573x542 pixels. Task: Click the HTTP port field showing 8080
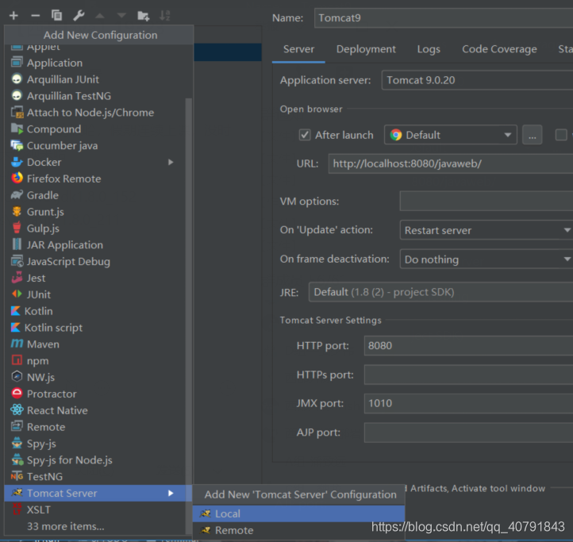tap(468, 346)
